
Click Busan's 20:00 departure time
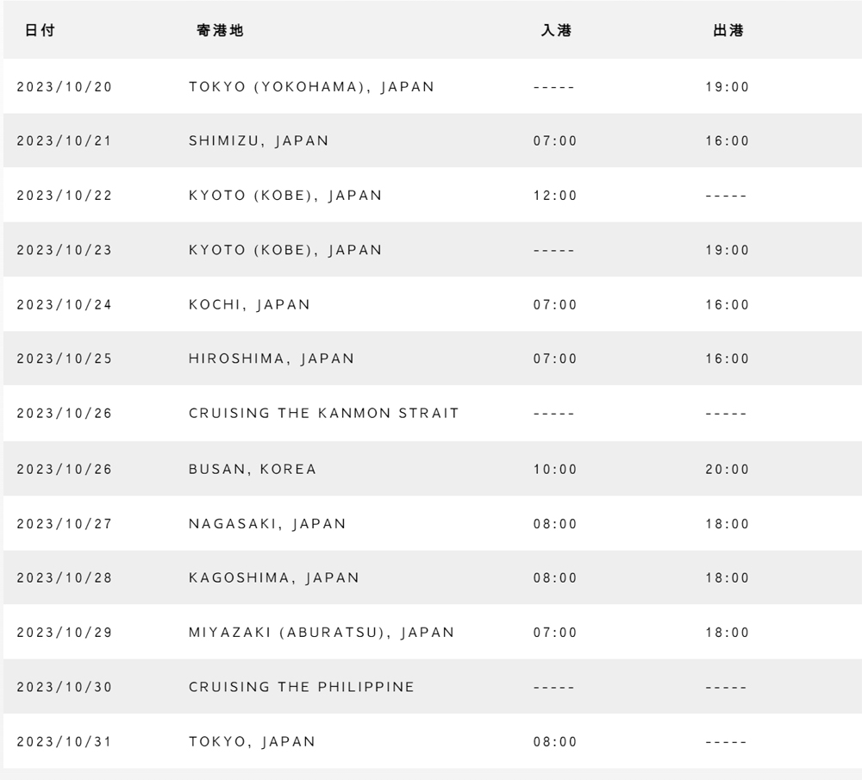click(x=728, y=470)
